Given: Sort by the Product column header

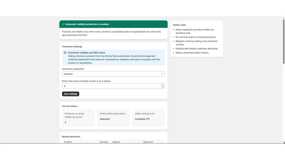Looking at the screenshot, I should click(68, 142).
